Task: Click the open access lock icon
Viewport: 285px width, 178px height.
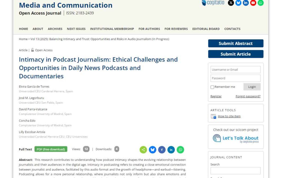Action: tap(32, 50)
